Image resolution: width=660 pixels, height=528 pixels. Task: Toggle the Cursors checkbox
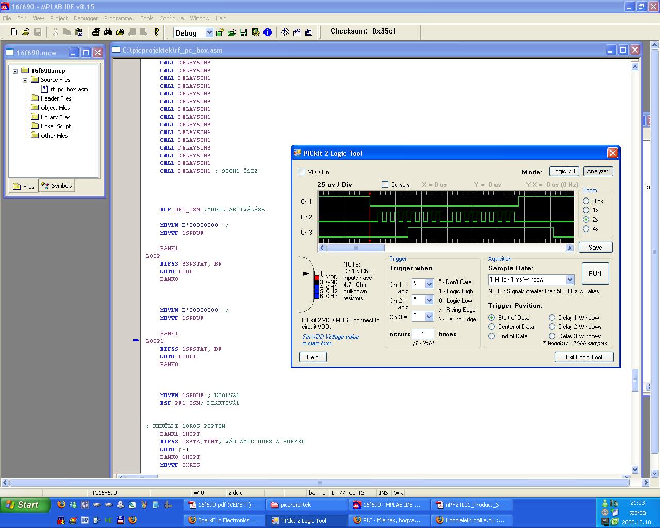click(x=385, y=185)
